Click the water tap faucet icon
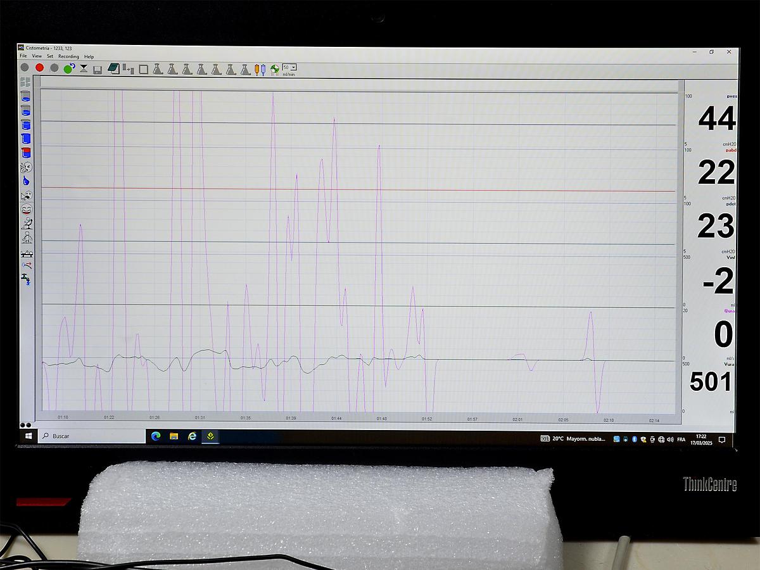The height and width of the screenshot is (570, 760). (26, 277)
